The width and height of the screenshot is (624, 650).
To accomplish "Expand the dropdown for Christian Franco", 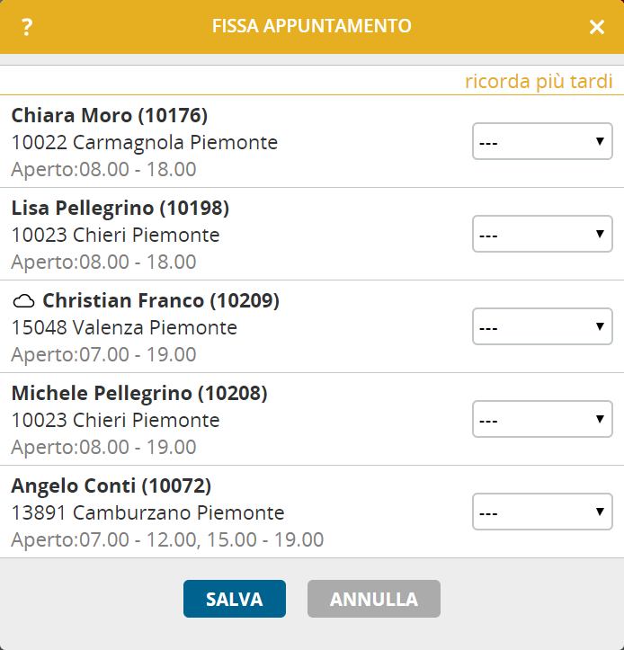I will click(x=542, y=327).
